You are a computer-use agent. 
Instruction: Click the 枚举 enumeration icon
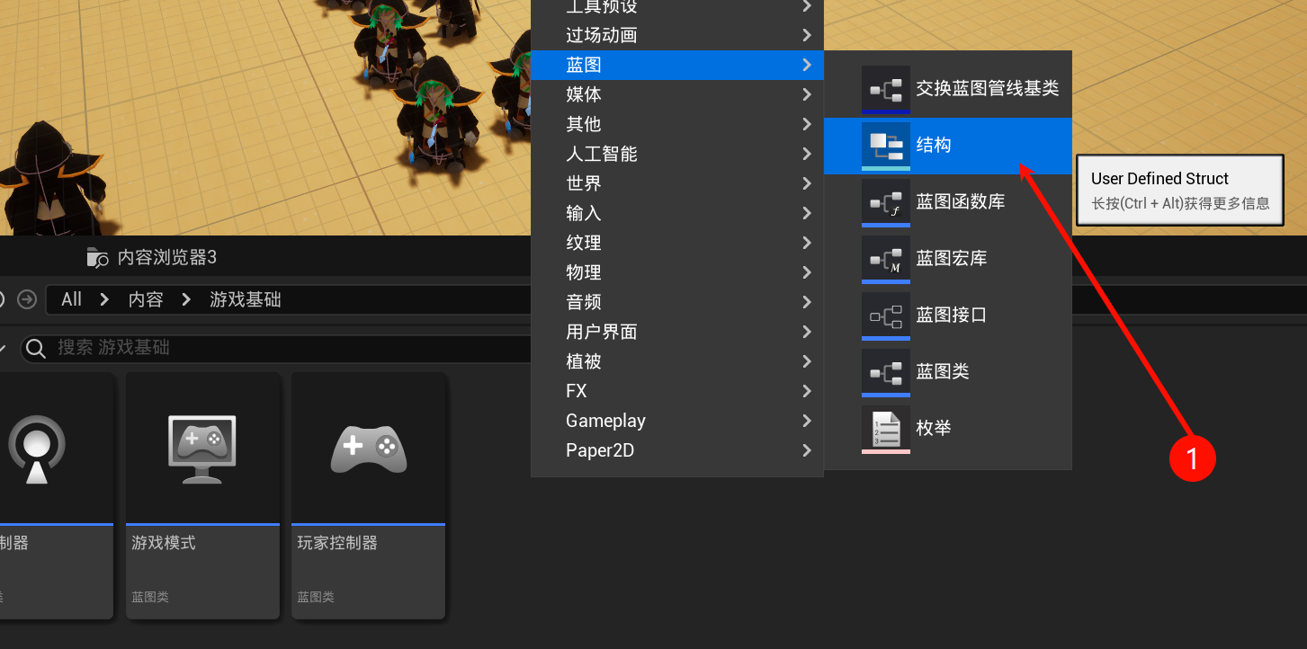point(885,429)
